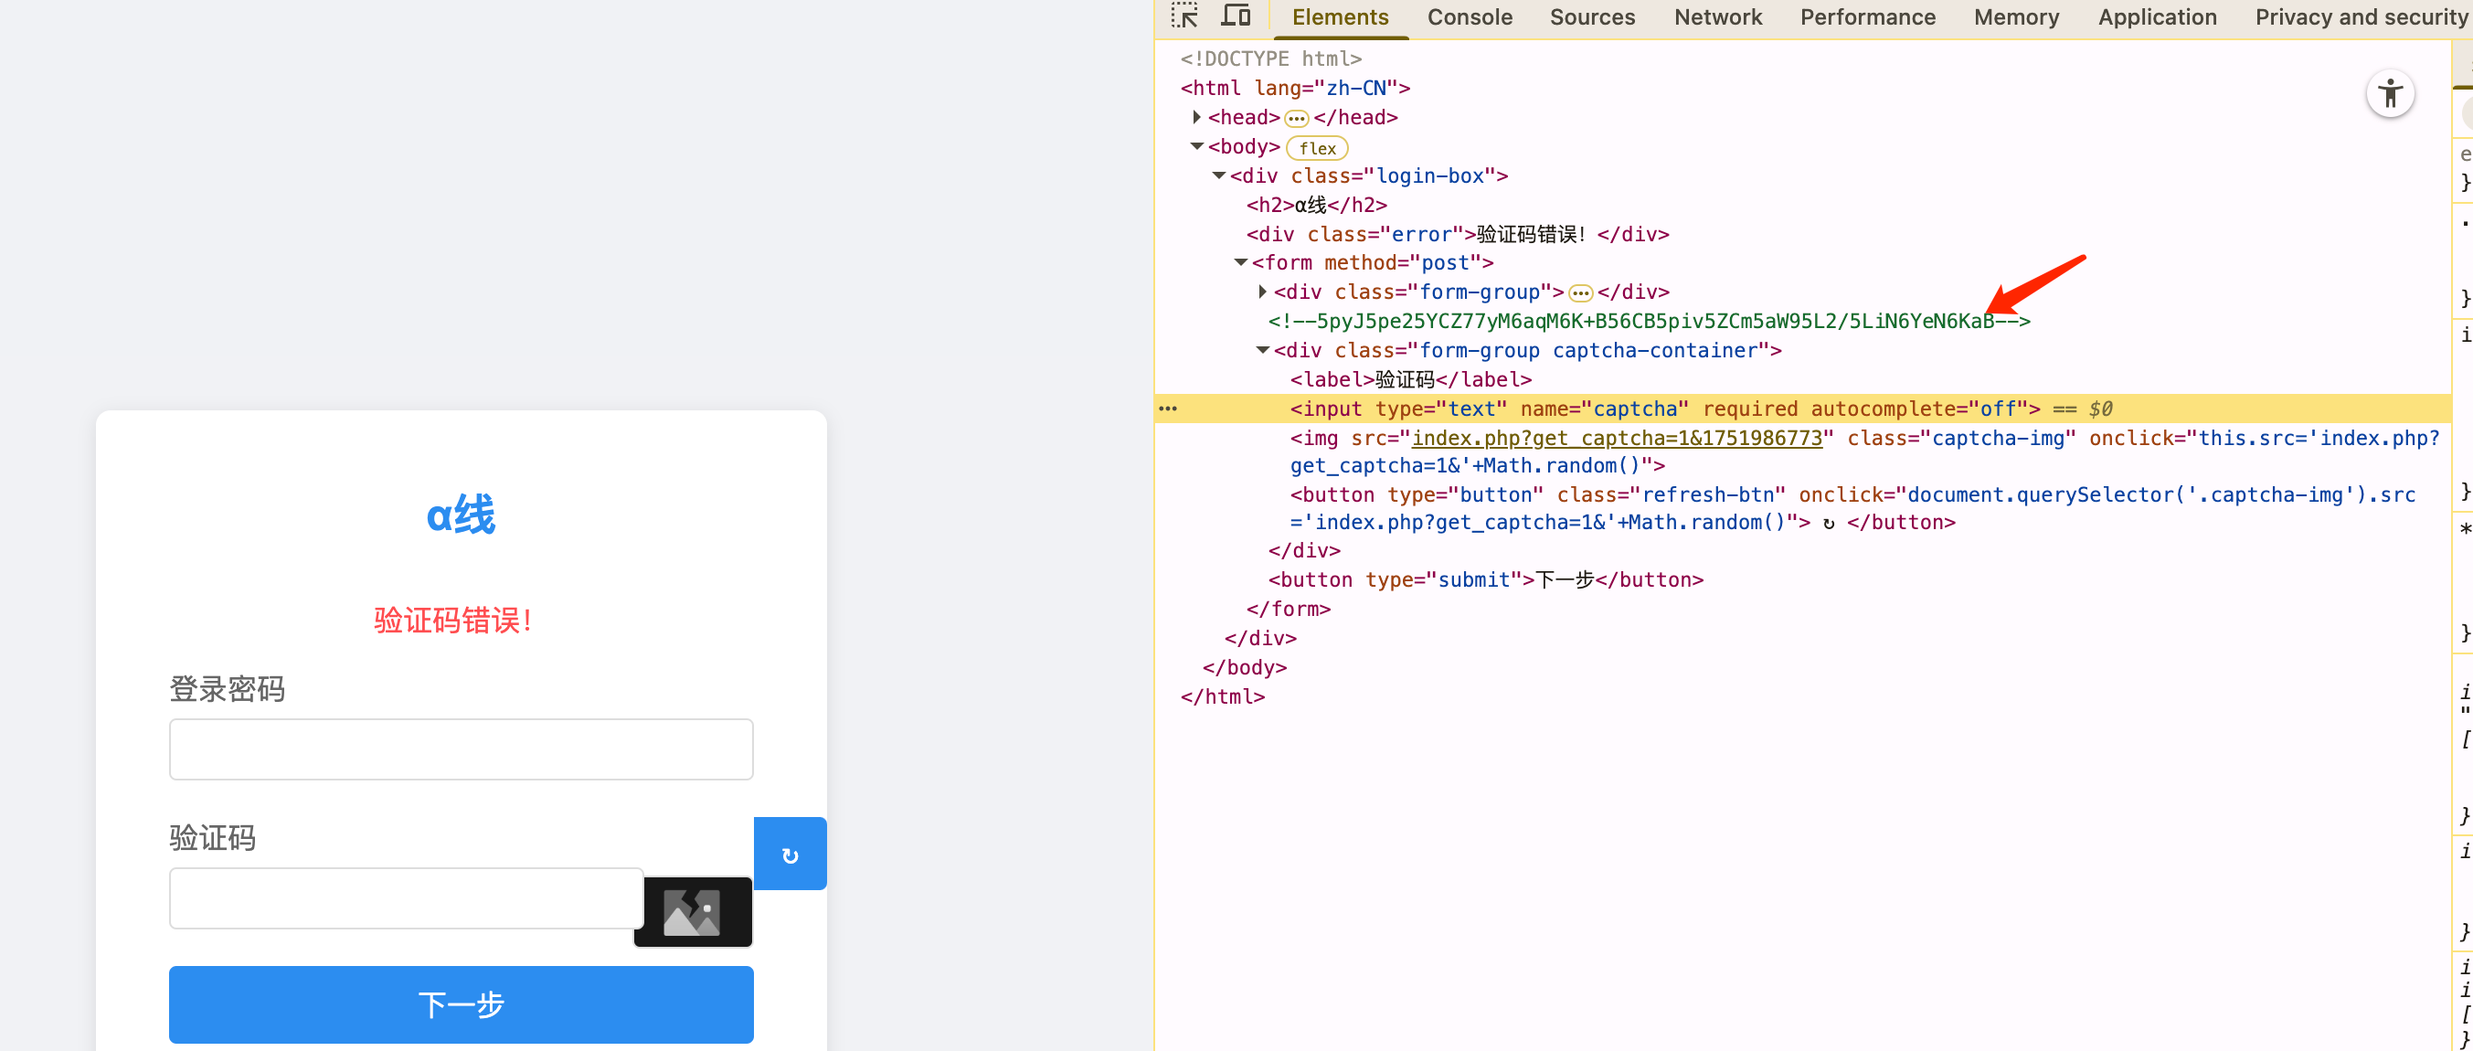Image resolution: width=2473 pixels, height=1051 pixels.
Task: Click the flex badge beside body
Action: pyautogui.click(x=1317, y=148)
